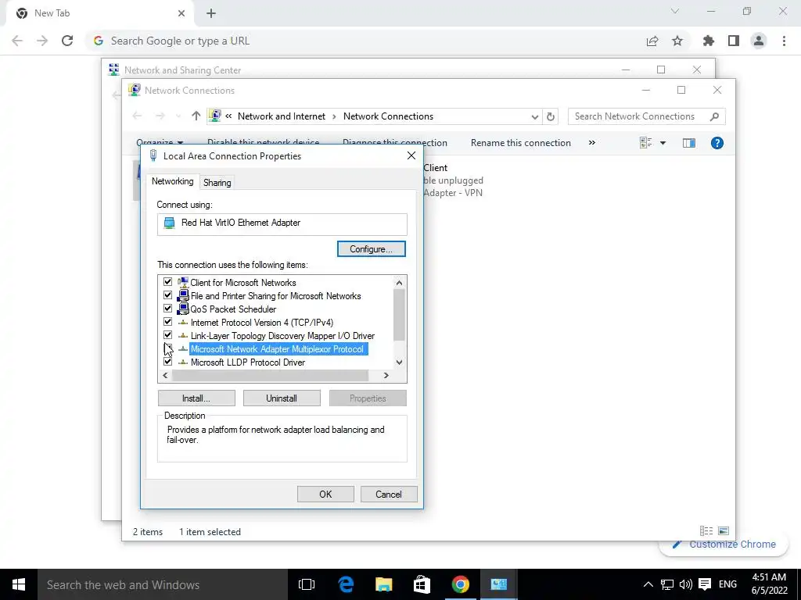Click the network icon in system tray
Image resolution: width=801 pixels, height=600 pixels.
click(x=667, y=584)
